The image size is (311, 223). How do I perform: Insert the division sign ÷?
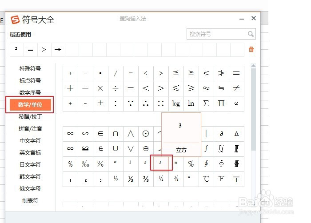click(x=116, y=88)
